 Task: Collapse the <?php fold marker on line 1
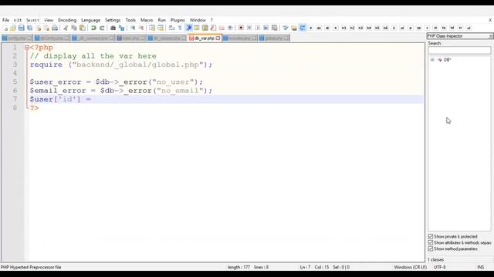click(x=27, y=48)
